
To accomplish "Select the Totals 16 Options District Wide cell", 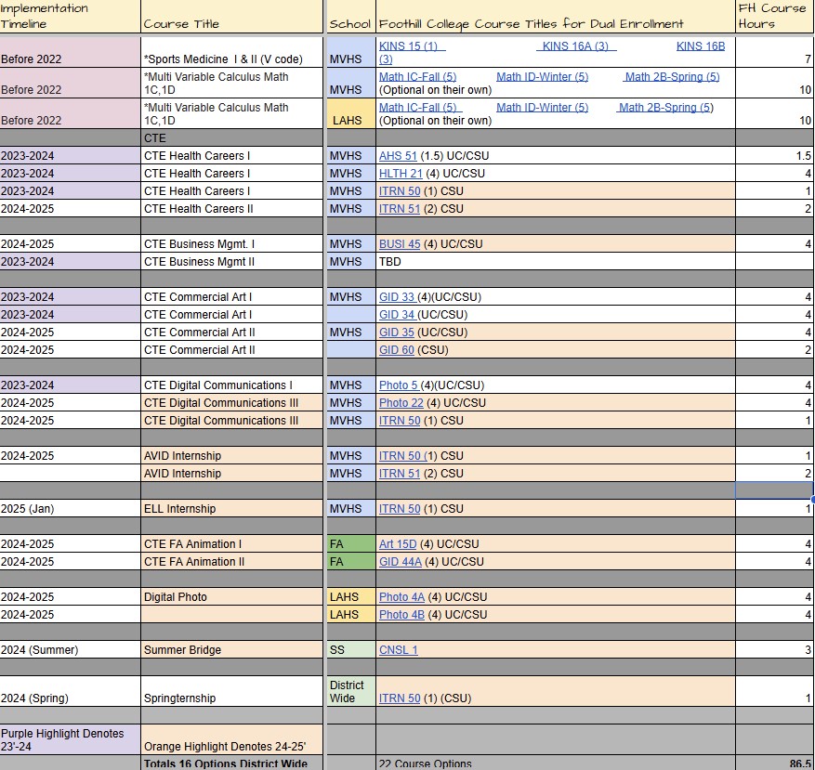I will (231, 763).
